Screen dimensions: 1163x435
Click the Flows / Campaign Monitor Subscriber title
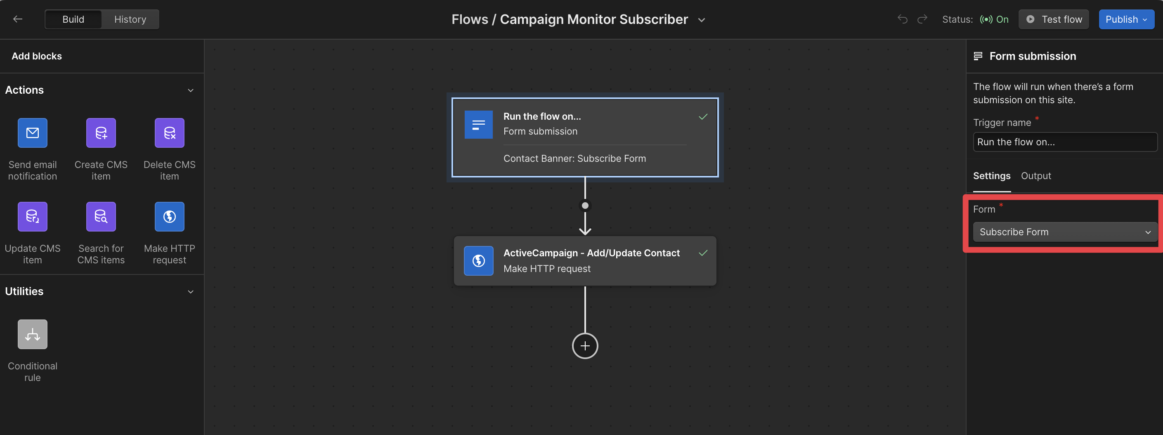570,19
